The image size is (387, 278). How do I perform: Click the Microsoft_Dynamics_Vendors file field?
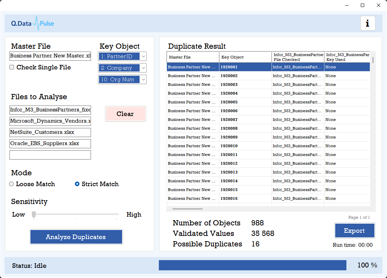(50, 121)
